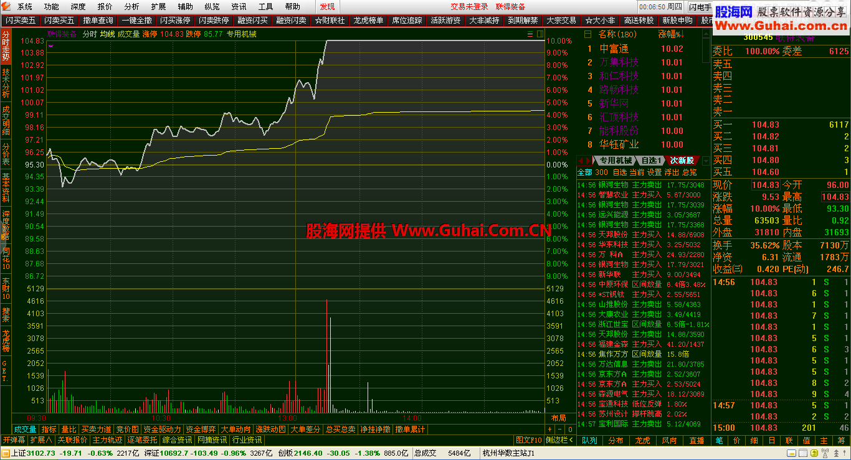The height and width of the screenshot is (460, 851).
Task: Click the 撤单查询 toolbar button
Action: click(x=98, y=21)
